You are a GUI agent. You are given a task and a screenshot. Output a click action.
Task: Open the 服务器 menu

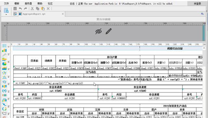click(x=28, y=4)
